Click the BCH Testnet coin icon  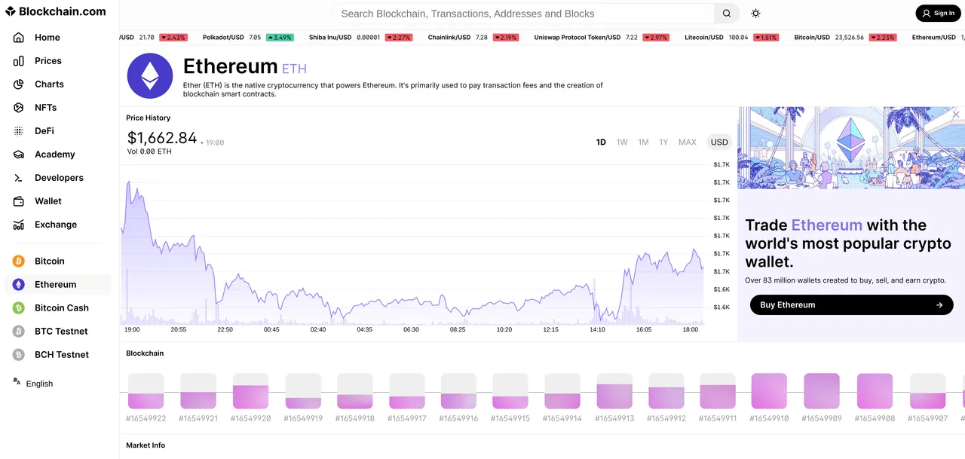click(x=19, y=354)
